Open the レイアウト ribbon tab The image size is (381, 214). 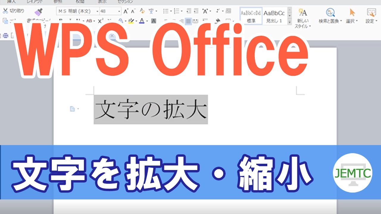click(x=35, y=1)
